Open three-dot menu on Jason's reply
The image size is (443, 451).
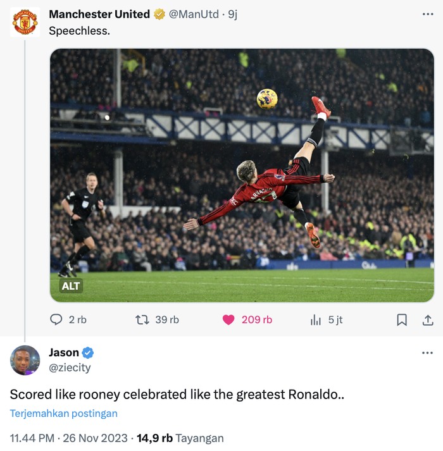tap(427, 352)
